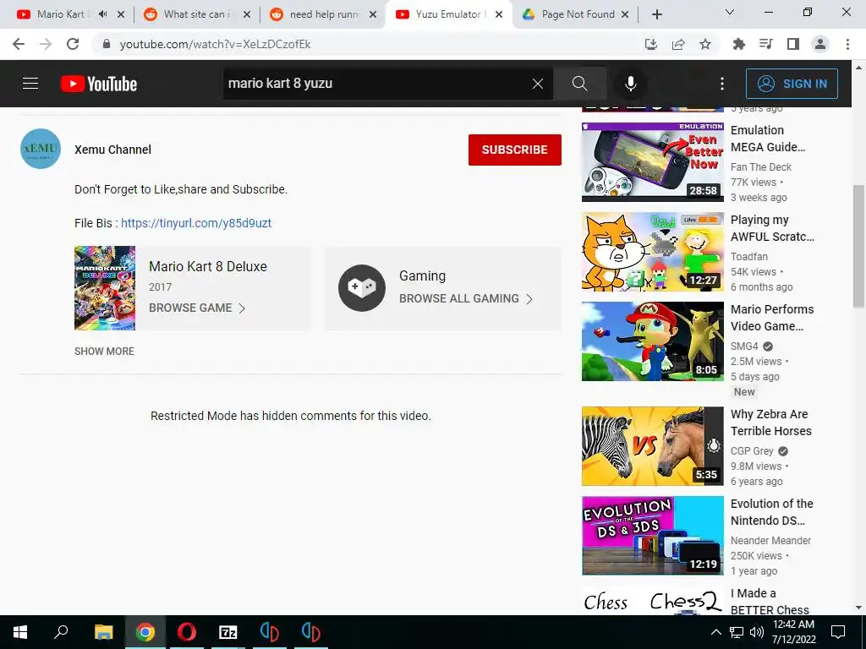Start voice search with the microphone icon

coord(630,84)
